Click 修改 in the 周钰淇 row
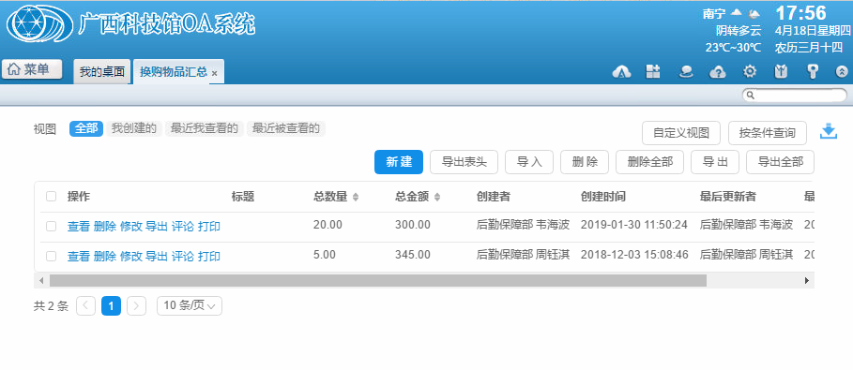This screenshot has width=853, height=370. [130, 257]
